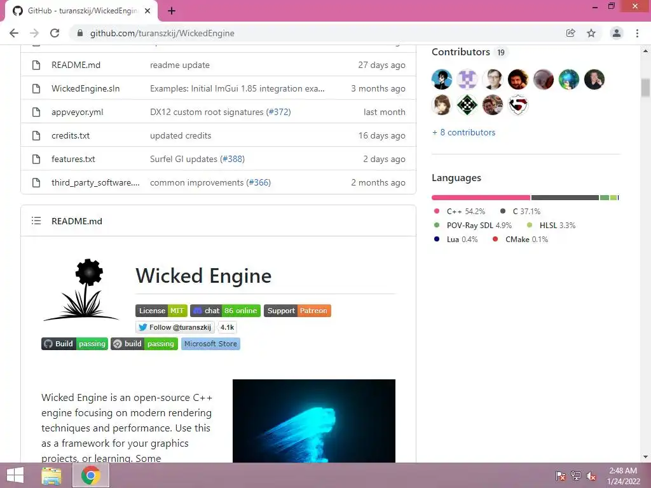Click the red and black shield contributor avatar
This screenshot has width=651, height=488.
(x=518, y=105)
